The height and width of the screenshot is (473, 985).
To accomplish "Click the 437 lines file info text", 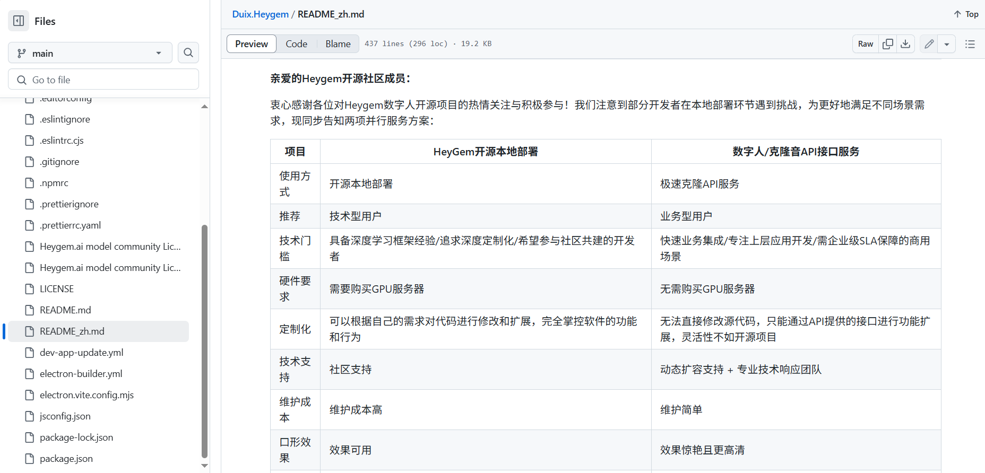I will coord(428,43).
